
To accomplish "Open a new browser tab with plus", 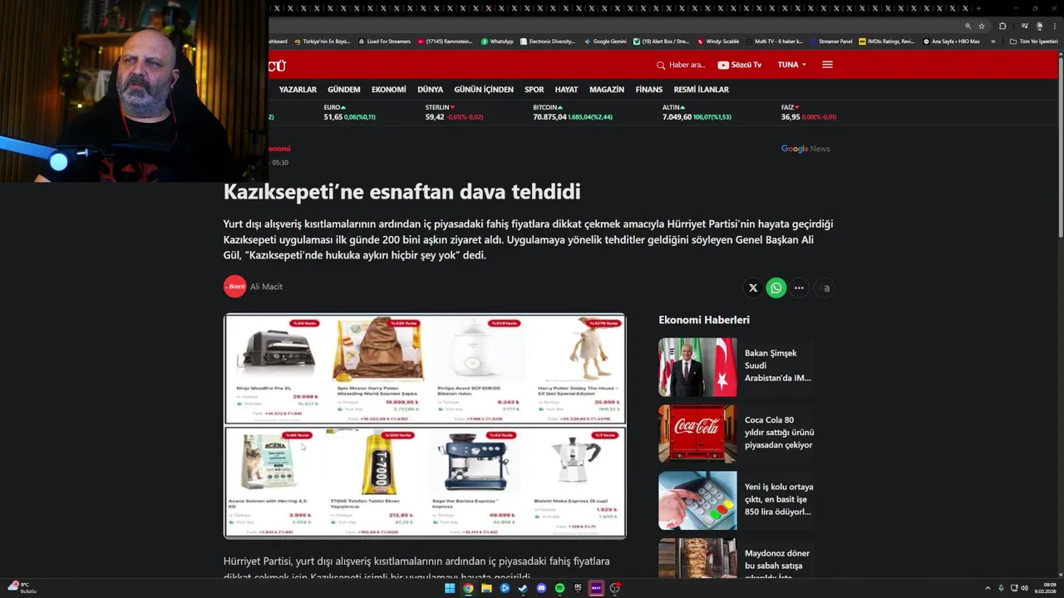I will (978, 8).
